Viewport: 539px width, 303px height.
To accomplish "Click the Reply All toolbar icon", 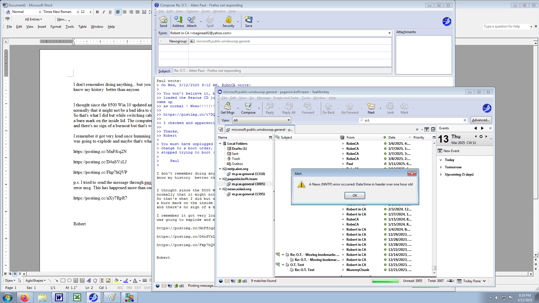I will (289, 108).
